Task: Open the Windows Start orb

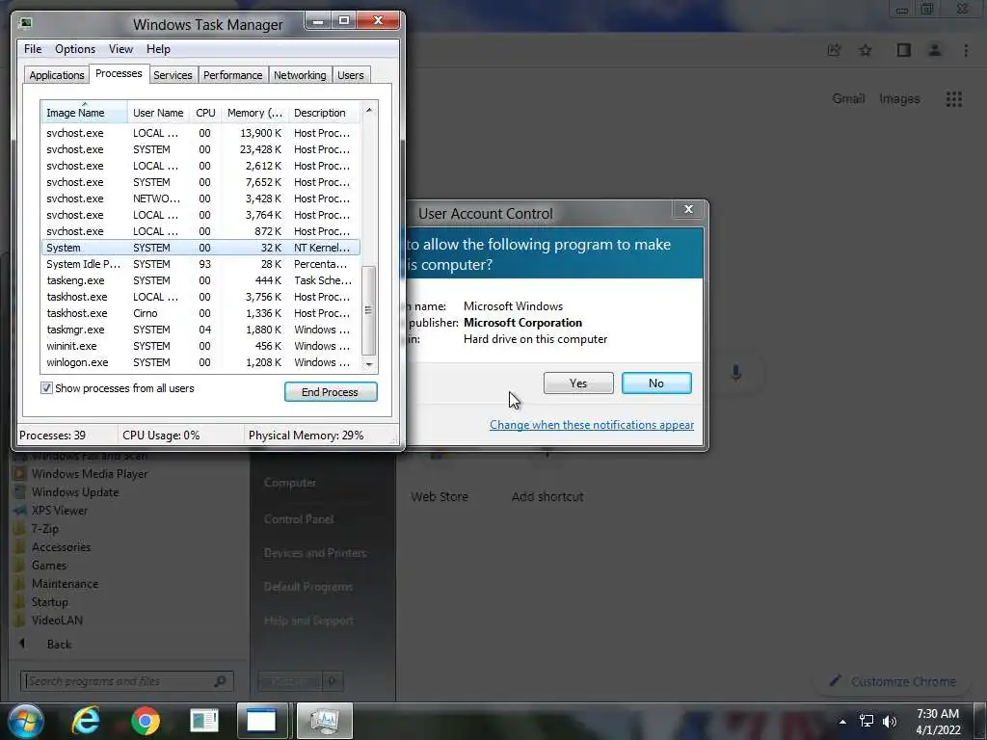Action: tap(26, 721)
